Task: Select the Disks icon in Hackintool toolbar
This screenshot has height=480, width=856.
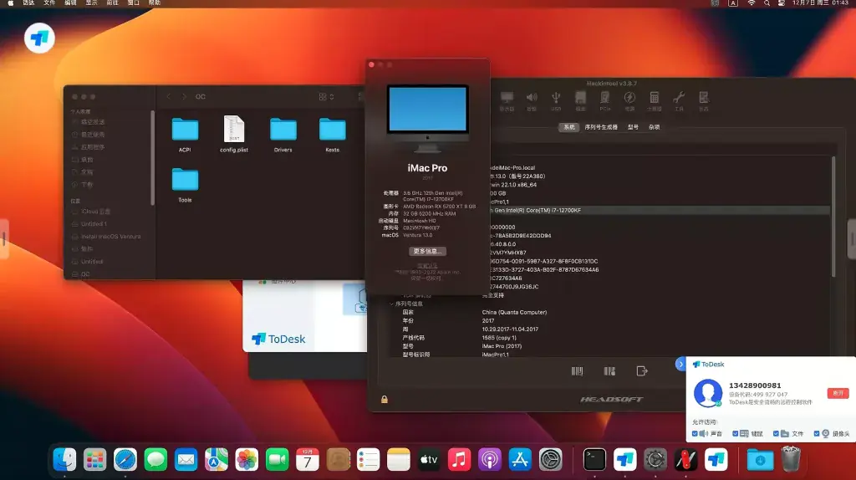Action: (x=580, y=100)
